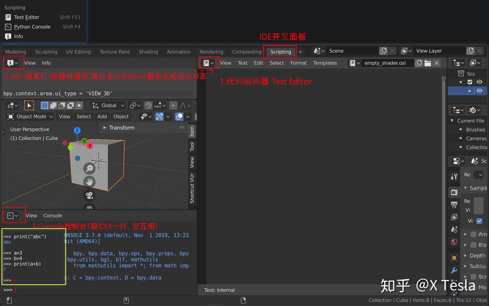Screen dimensions: 489x306
Task: Open the Global transform orientation dropdown
Action: (108, 105)
